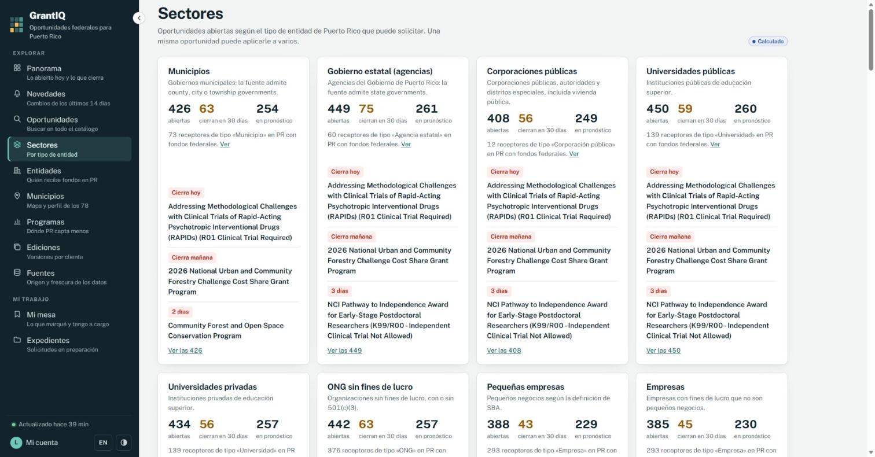Click the Calculado badge

(x=768, y=41)
